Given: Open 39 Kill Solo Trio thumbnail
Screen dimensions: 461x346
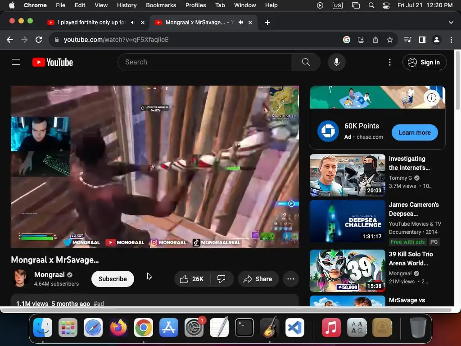Looking at the screenshot, I should click(x=348, y=271).
